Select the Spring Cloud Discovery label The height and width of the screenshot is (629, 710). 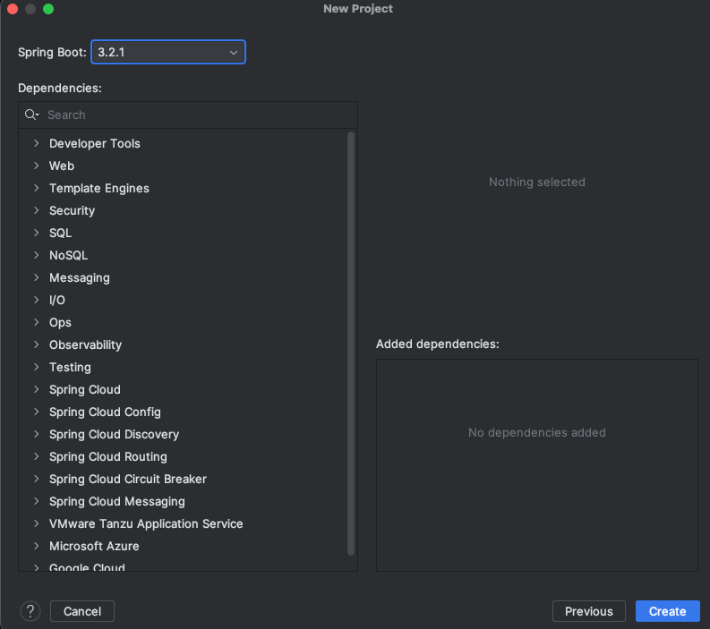pyautogui.click(x=114, y=435)
